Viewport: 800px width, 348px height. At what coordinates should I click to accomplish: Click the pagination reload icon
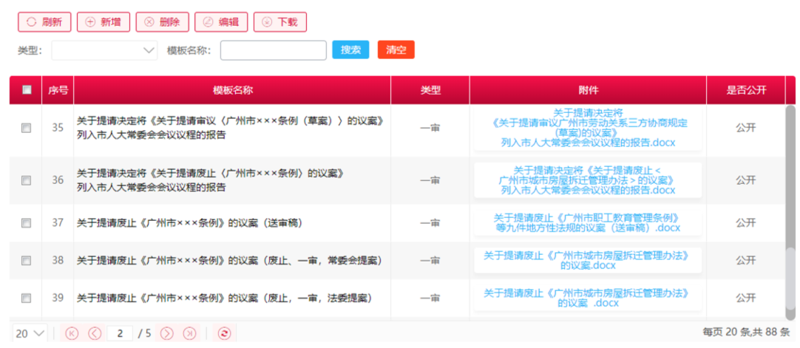tap(224, 333)
